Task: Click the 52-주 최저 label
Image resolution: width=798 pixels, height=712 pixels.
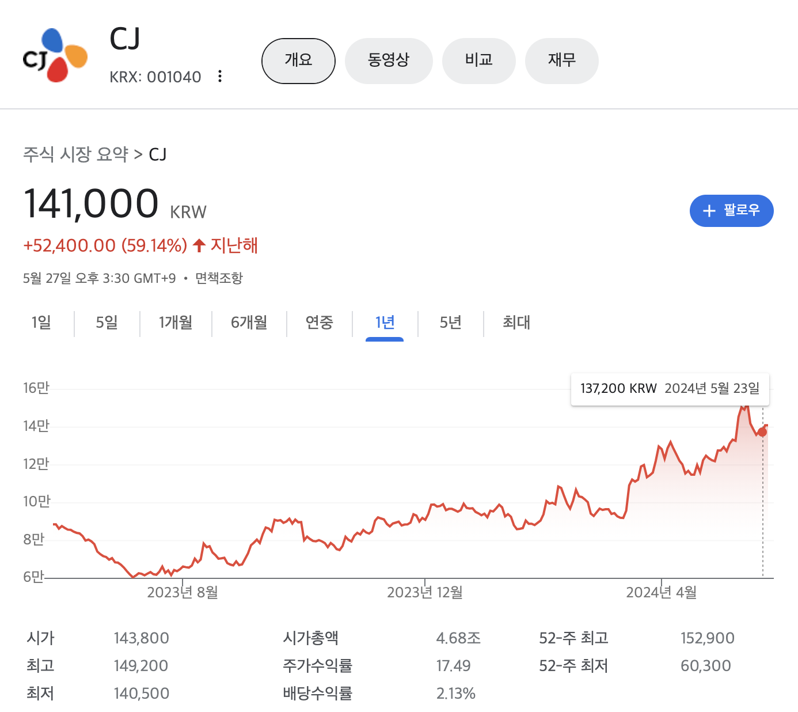Action: pyautogui.click(x=574, y=666)
